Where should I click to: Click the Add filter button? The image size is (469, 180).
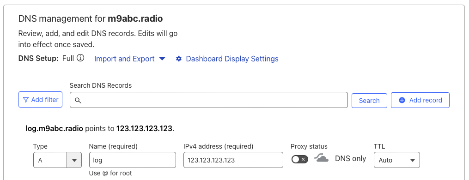(40, 100)
